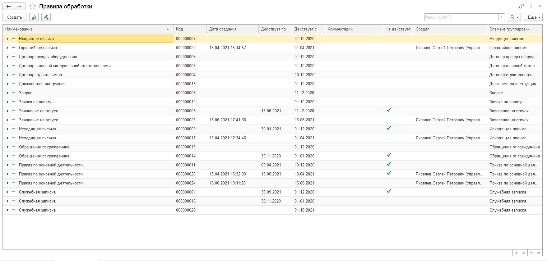
Task: Jump to the last row arrow
Action: (x=539, y=253)
